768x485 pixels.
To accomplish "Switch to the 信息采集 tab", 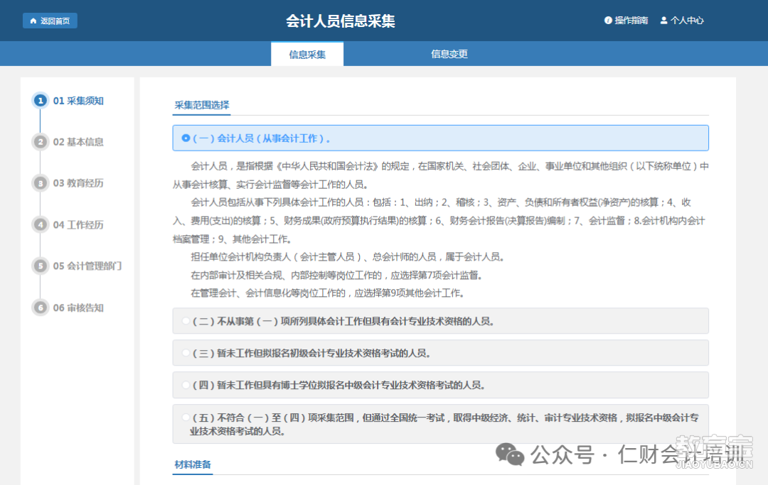I will pyautogui.click(x=307, y=54).
